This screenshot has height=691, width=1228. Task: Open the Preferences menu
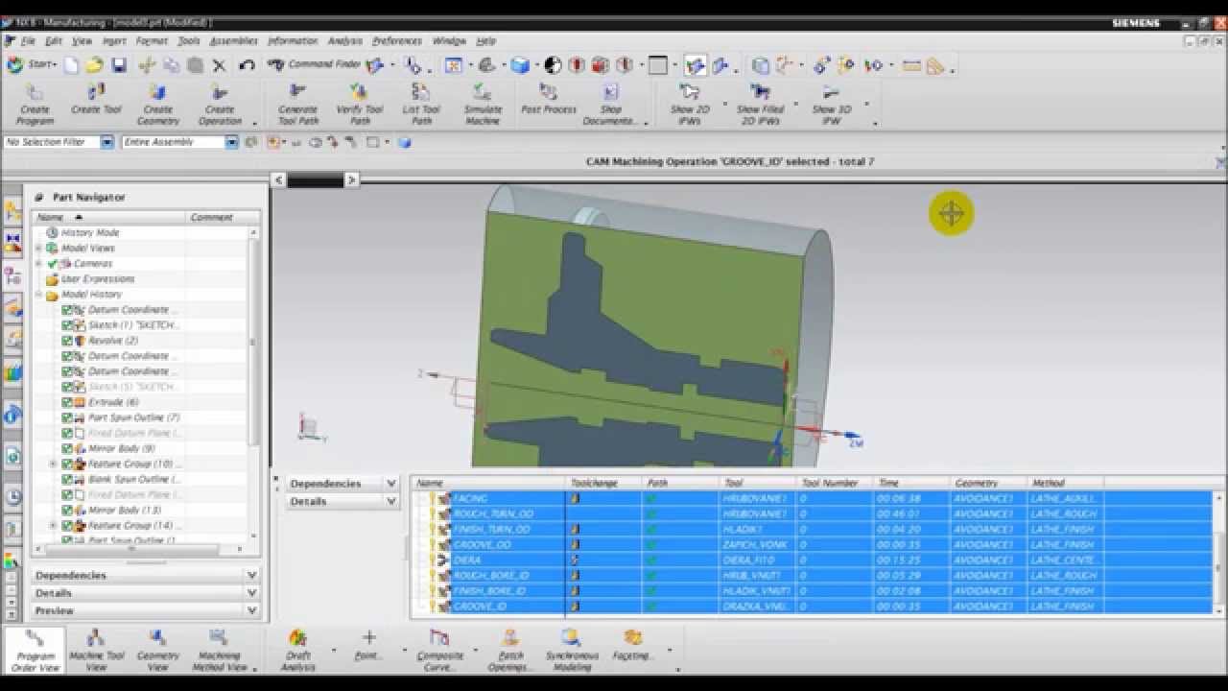click(396, 41)
